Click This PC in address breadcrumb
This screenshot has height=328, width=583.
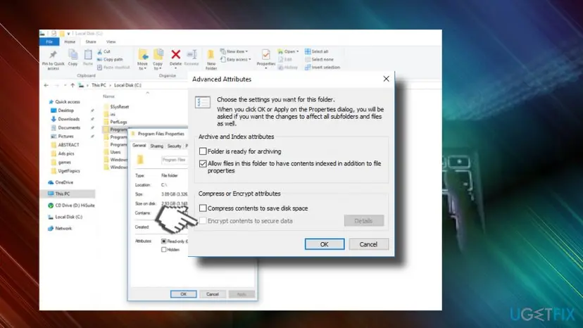[x=99, y=85]
